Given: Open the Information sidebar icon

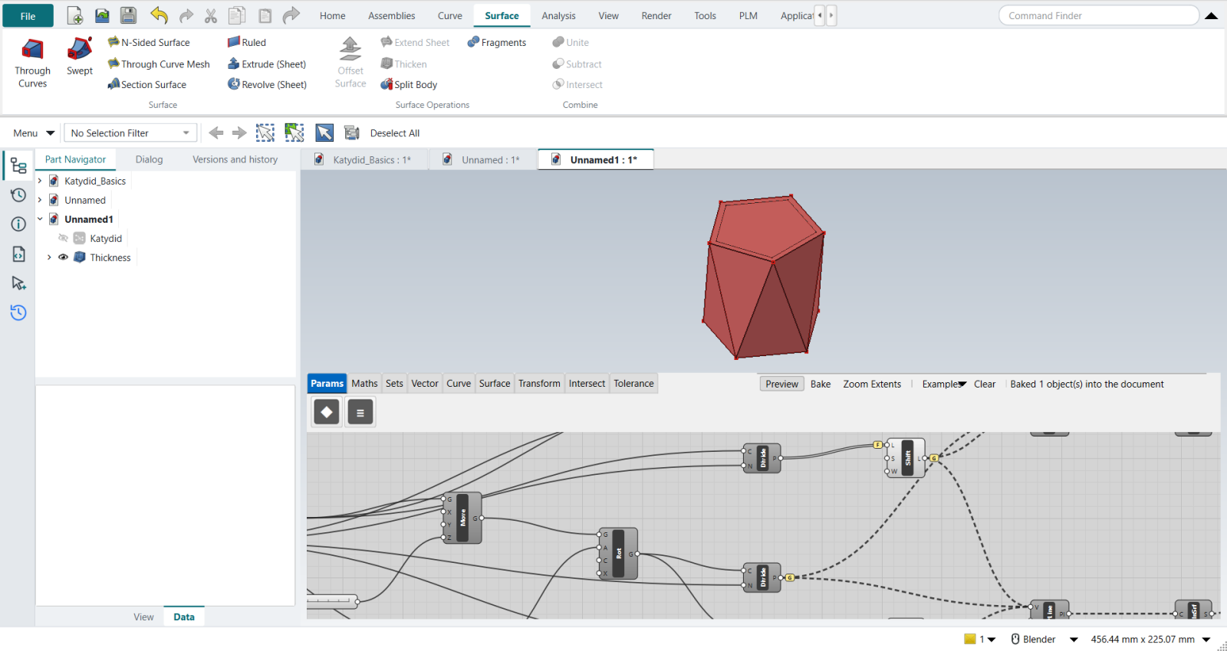Looking at the screenshot, I should point(18,224).
